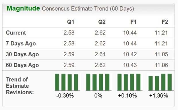The height and width of the screenshot is (110, 178).
Task: Select the current F2 value 11.21
Action: point(161,33)
